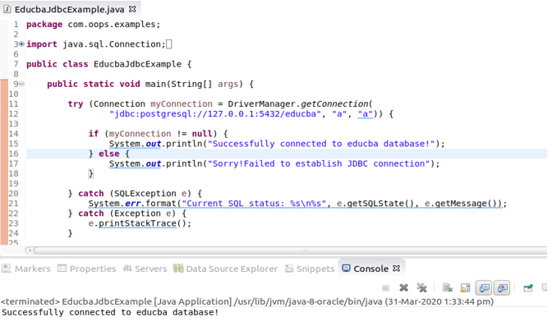Click Remove All Terminated Launches icon
Image resolution: width=552 pixels, height=326 pixels.
click(x=421, y=288)
